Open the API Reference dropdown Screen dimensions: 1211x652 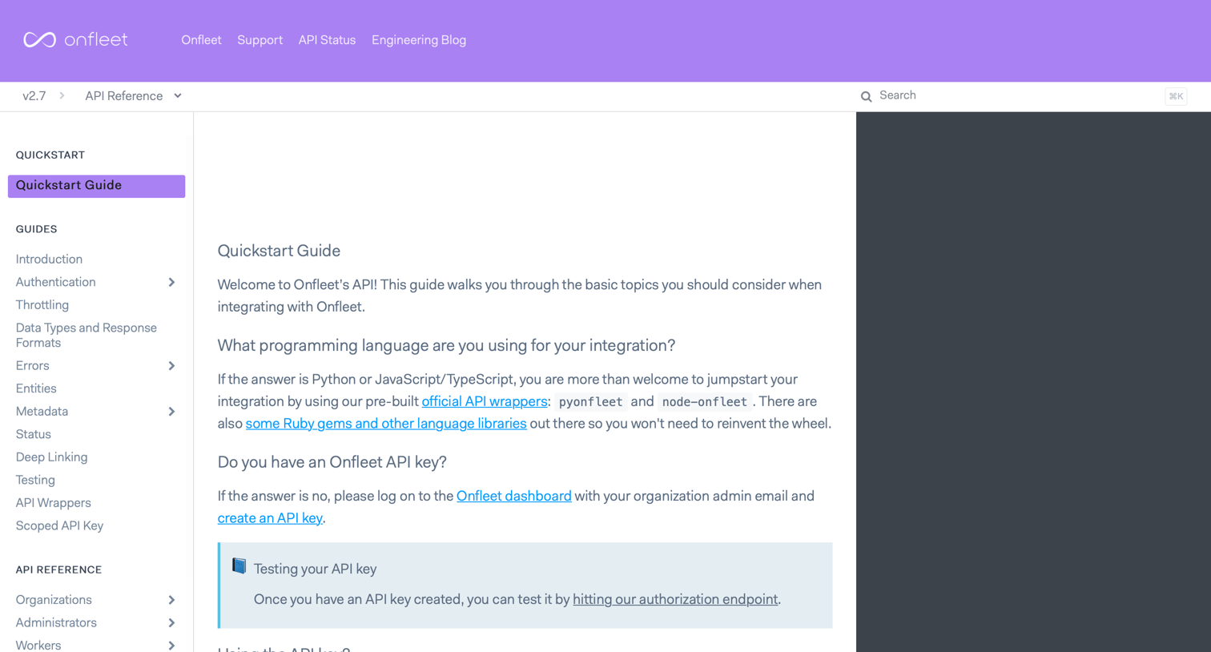coord(133,96)
